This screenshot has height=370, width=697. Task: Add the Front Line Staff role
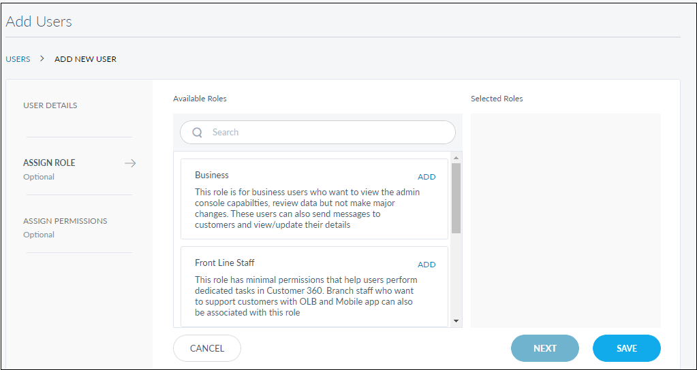pyautogui.click(x=427, y=265)
